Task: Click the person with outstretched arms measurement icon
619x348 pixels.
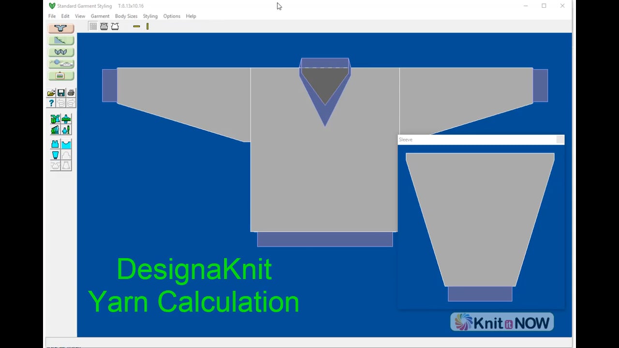Action: [x=66, y=119]
